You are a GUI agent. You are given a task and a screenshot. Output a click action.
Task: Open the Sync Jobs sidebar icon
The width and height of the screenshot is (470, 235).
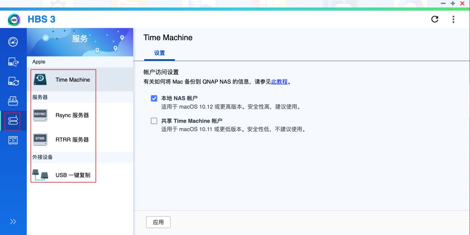point(13,81)
